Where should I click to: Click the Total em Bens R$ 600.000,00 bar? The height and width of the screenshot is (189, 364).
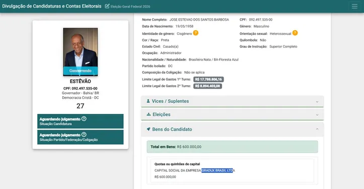[233, 147]
